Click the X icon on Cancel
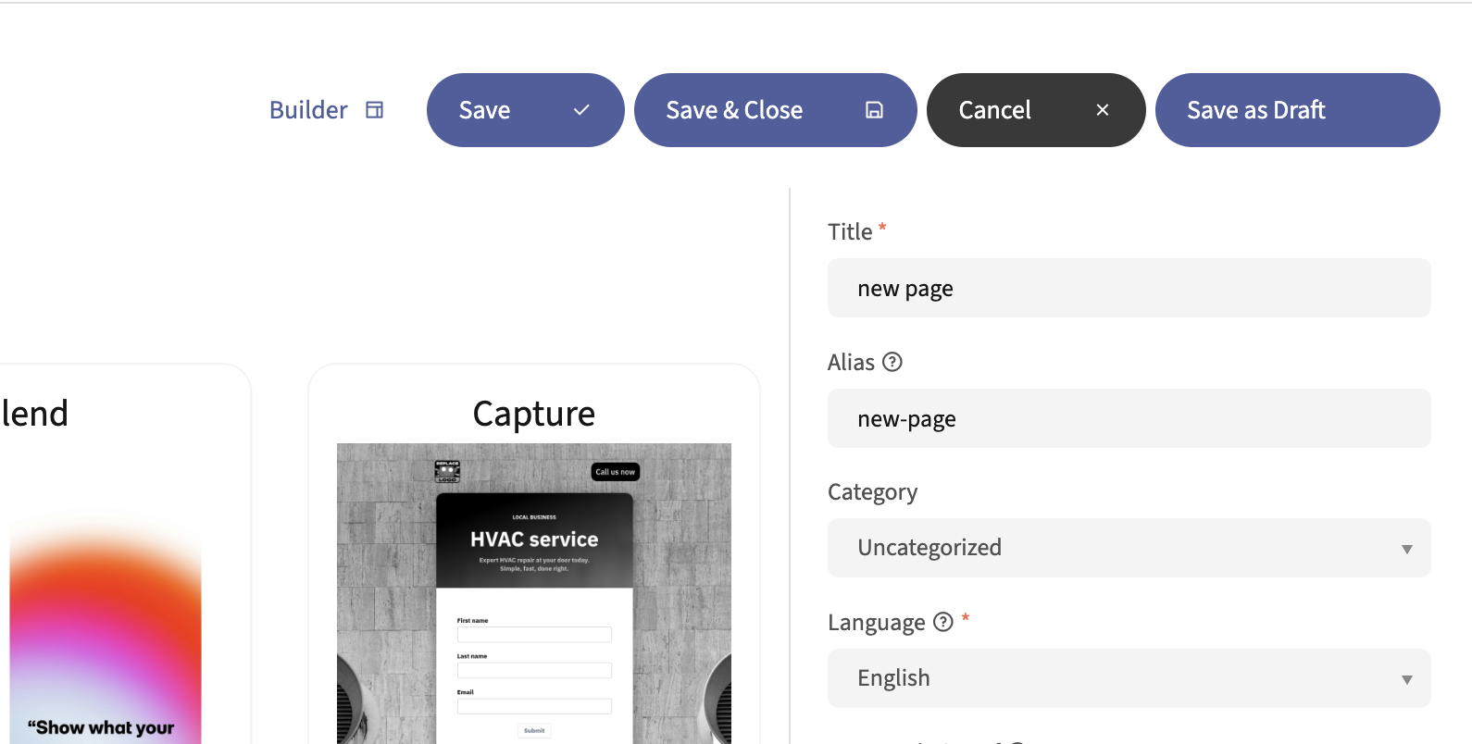 click(x=1103, y=110)
